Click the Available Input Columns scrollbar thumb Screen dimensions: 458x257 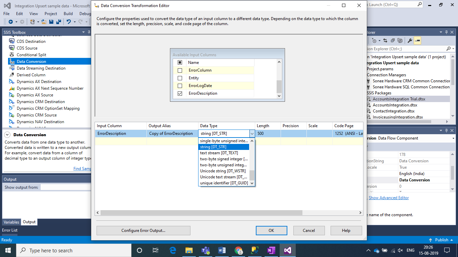279,87
